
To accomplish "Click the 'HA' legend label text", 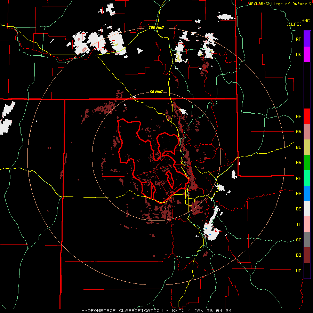I will 298,117.
